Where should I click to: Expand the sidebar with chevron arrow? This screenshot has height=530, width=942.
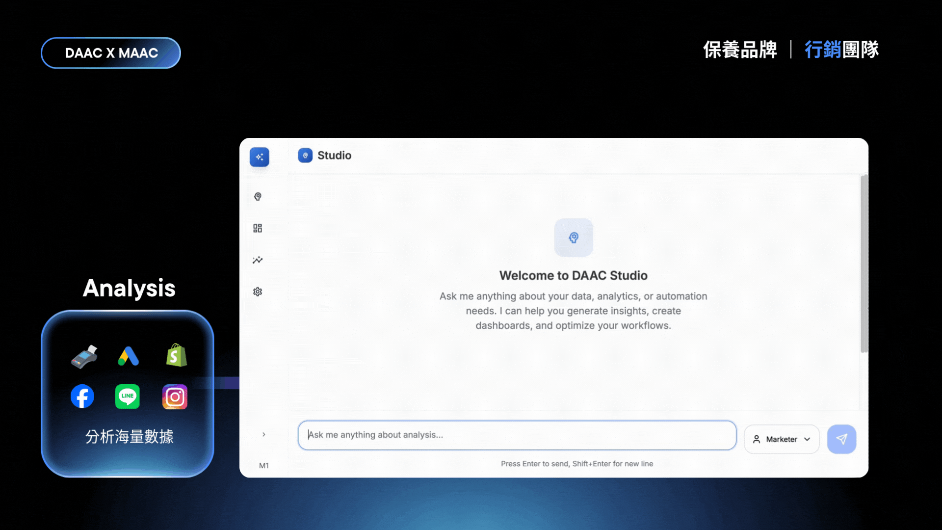[x=263, y=434]
